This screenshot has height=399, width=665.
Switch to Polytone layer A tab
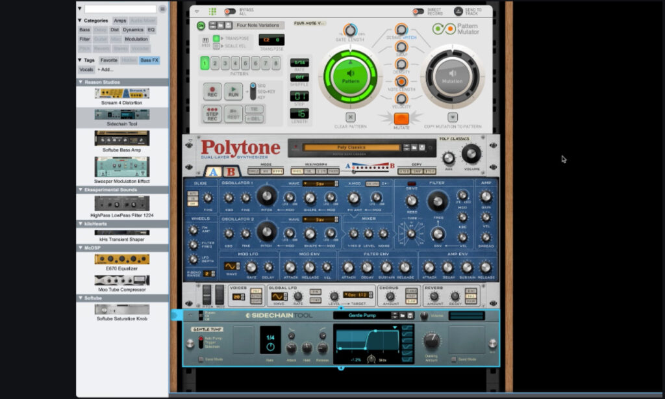(213, 172)
